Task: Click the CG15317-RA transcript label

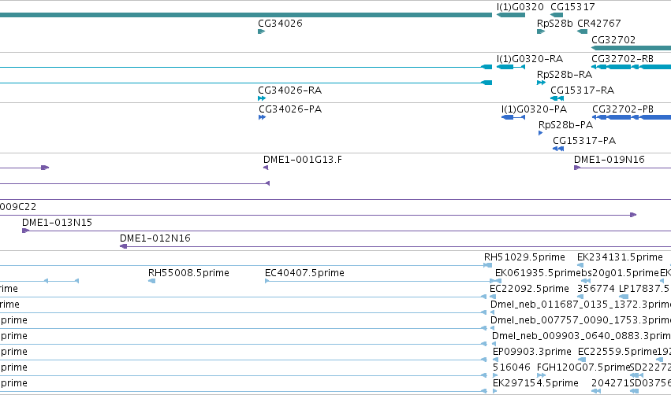Action: [x=583, y=90]
